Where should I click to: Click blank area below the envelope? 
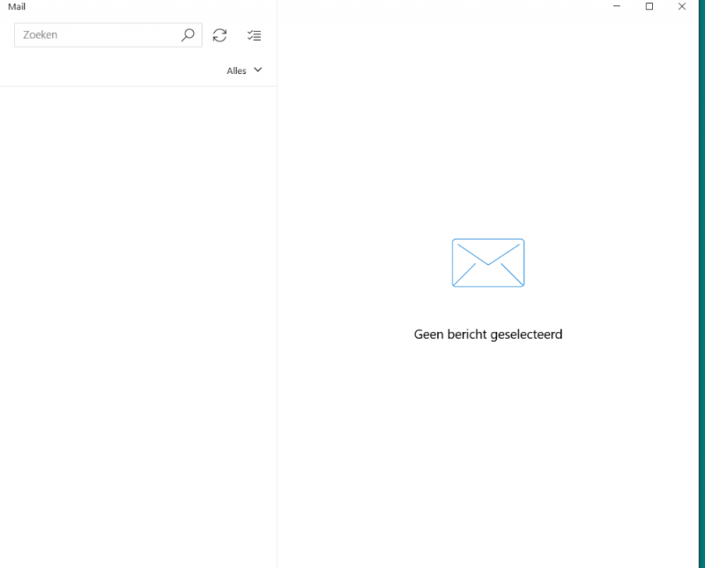[x=487, y=440]
